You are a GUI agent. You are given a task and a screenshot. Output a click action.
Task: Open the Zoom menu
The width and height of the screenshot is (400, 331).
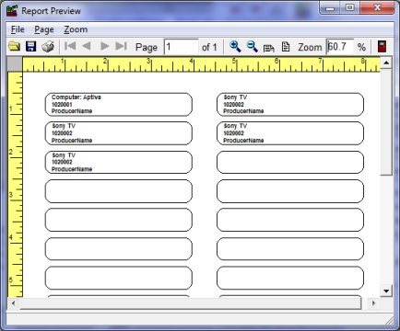(76, 29)
